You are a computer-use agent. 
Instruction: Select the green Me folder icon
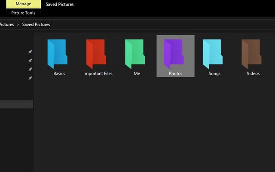click(x=135, y=54)
